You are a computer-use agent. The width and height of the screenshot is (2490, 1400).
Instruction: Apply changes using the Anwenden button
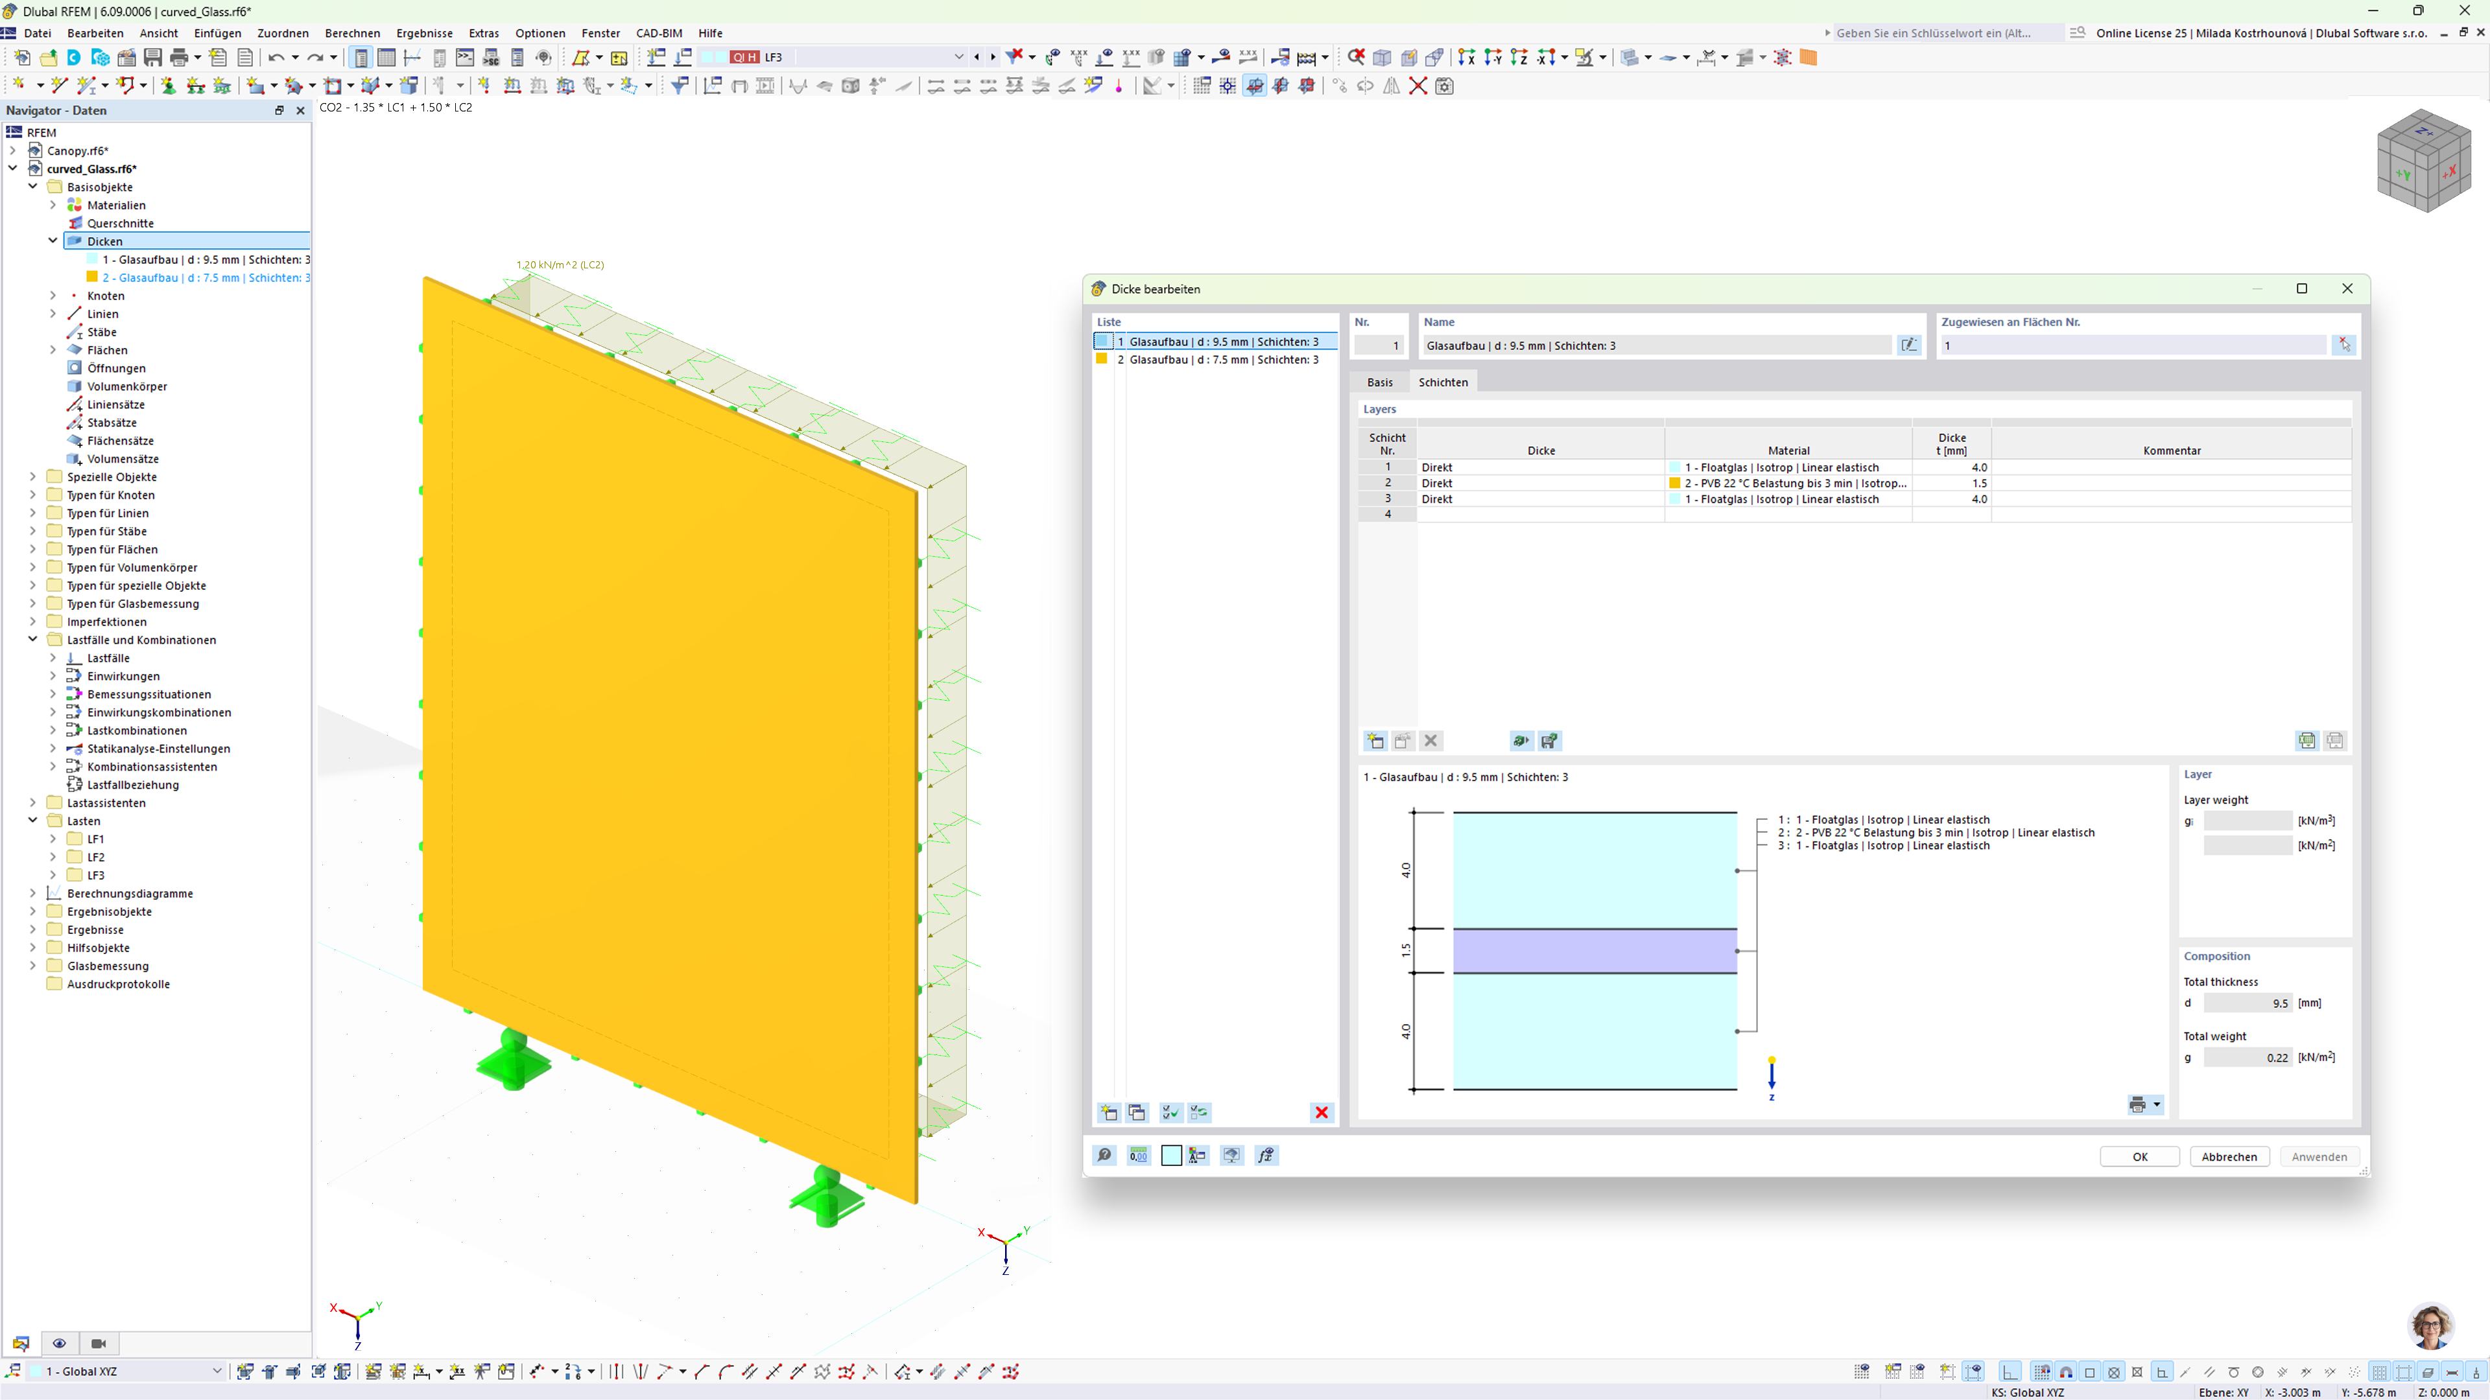[2319, 1156]
